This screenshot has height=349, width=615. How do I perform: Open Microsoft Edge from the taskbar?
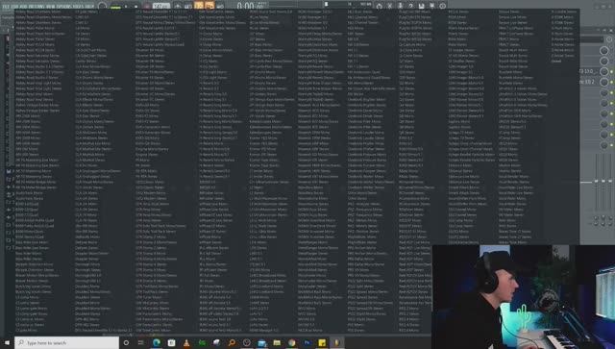click(157, 342)
